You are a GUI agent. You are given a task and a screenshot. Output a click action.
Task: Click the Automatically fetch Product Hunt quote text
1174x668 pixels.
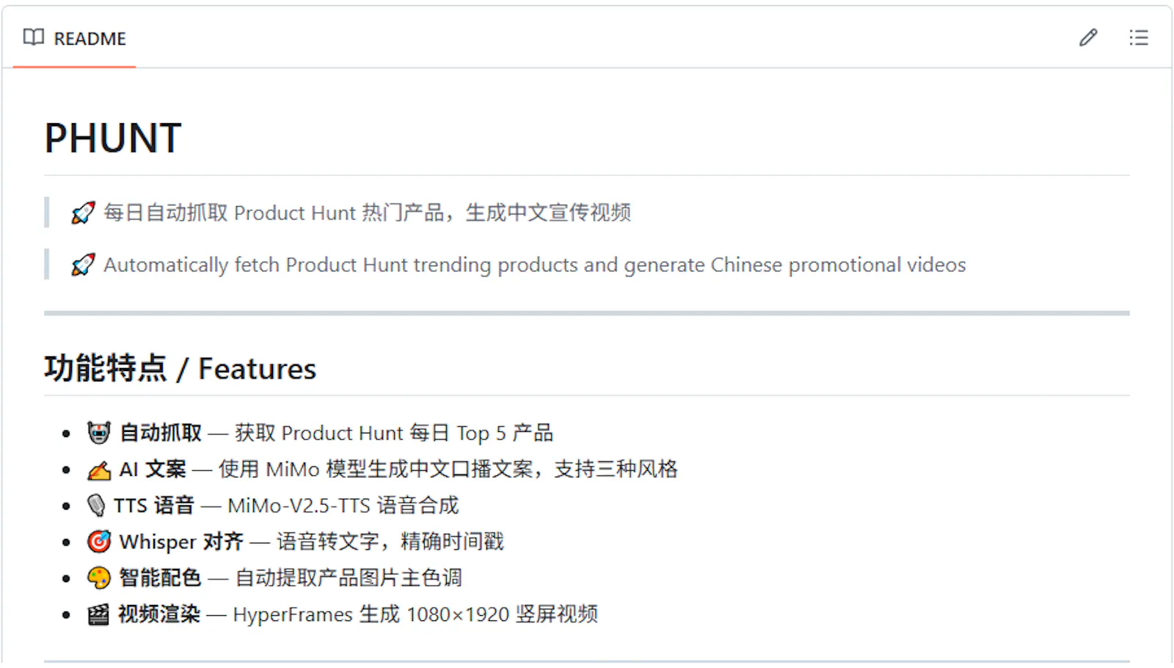[534, 265]
